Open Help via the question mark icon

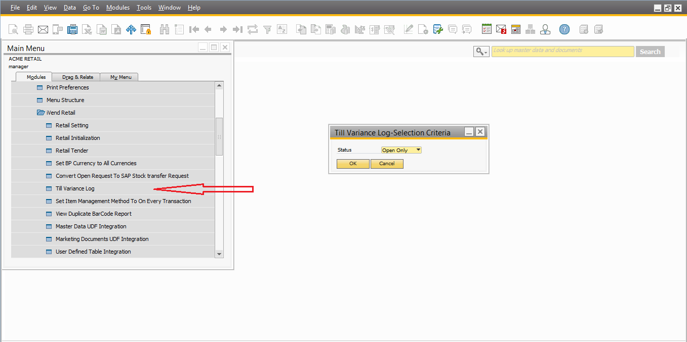tap(564, 29)
